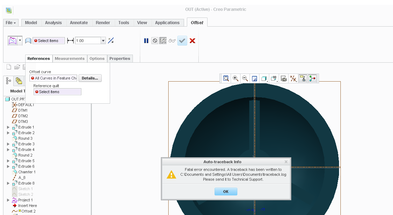Click the Details... button
This screenshot has width=393, height=215.
pyautogui.click(x=90, y=78)
